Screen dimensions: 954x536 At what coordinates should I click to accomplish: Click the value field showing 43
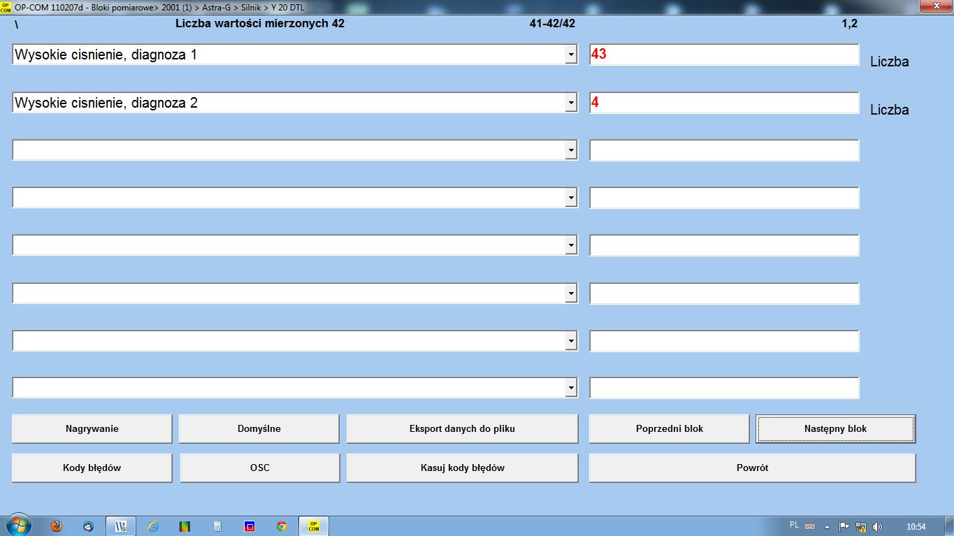point(723,55)
